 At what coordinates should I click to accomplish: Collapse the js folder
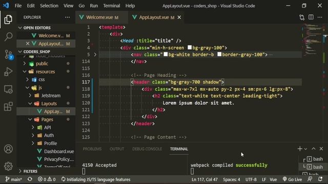(x=27, y=87)
